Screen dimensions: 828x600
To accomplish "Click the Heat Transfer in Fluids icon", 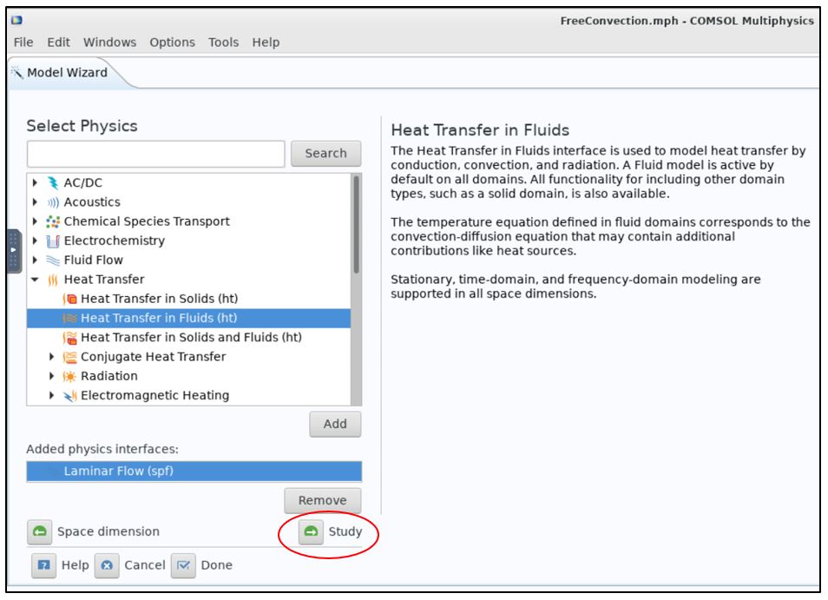I will 69,319.
